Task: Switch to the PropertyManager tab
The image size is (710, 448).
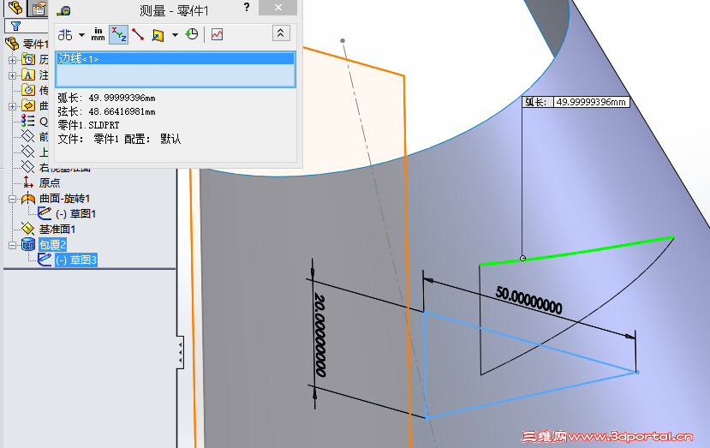Action: pos(39,9)
